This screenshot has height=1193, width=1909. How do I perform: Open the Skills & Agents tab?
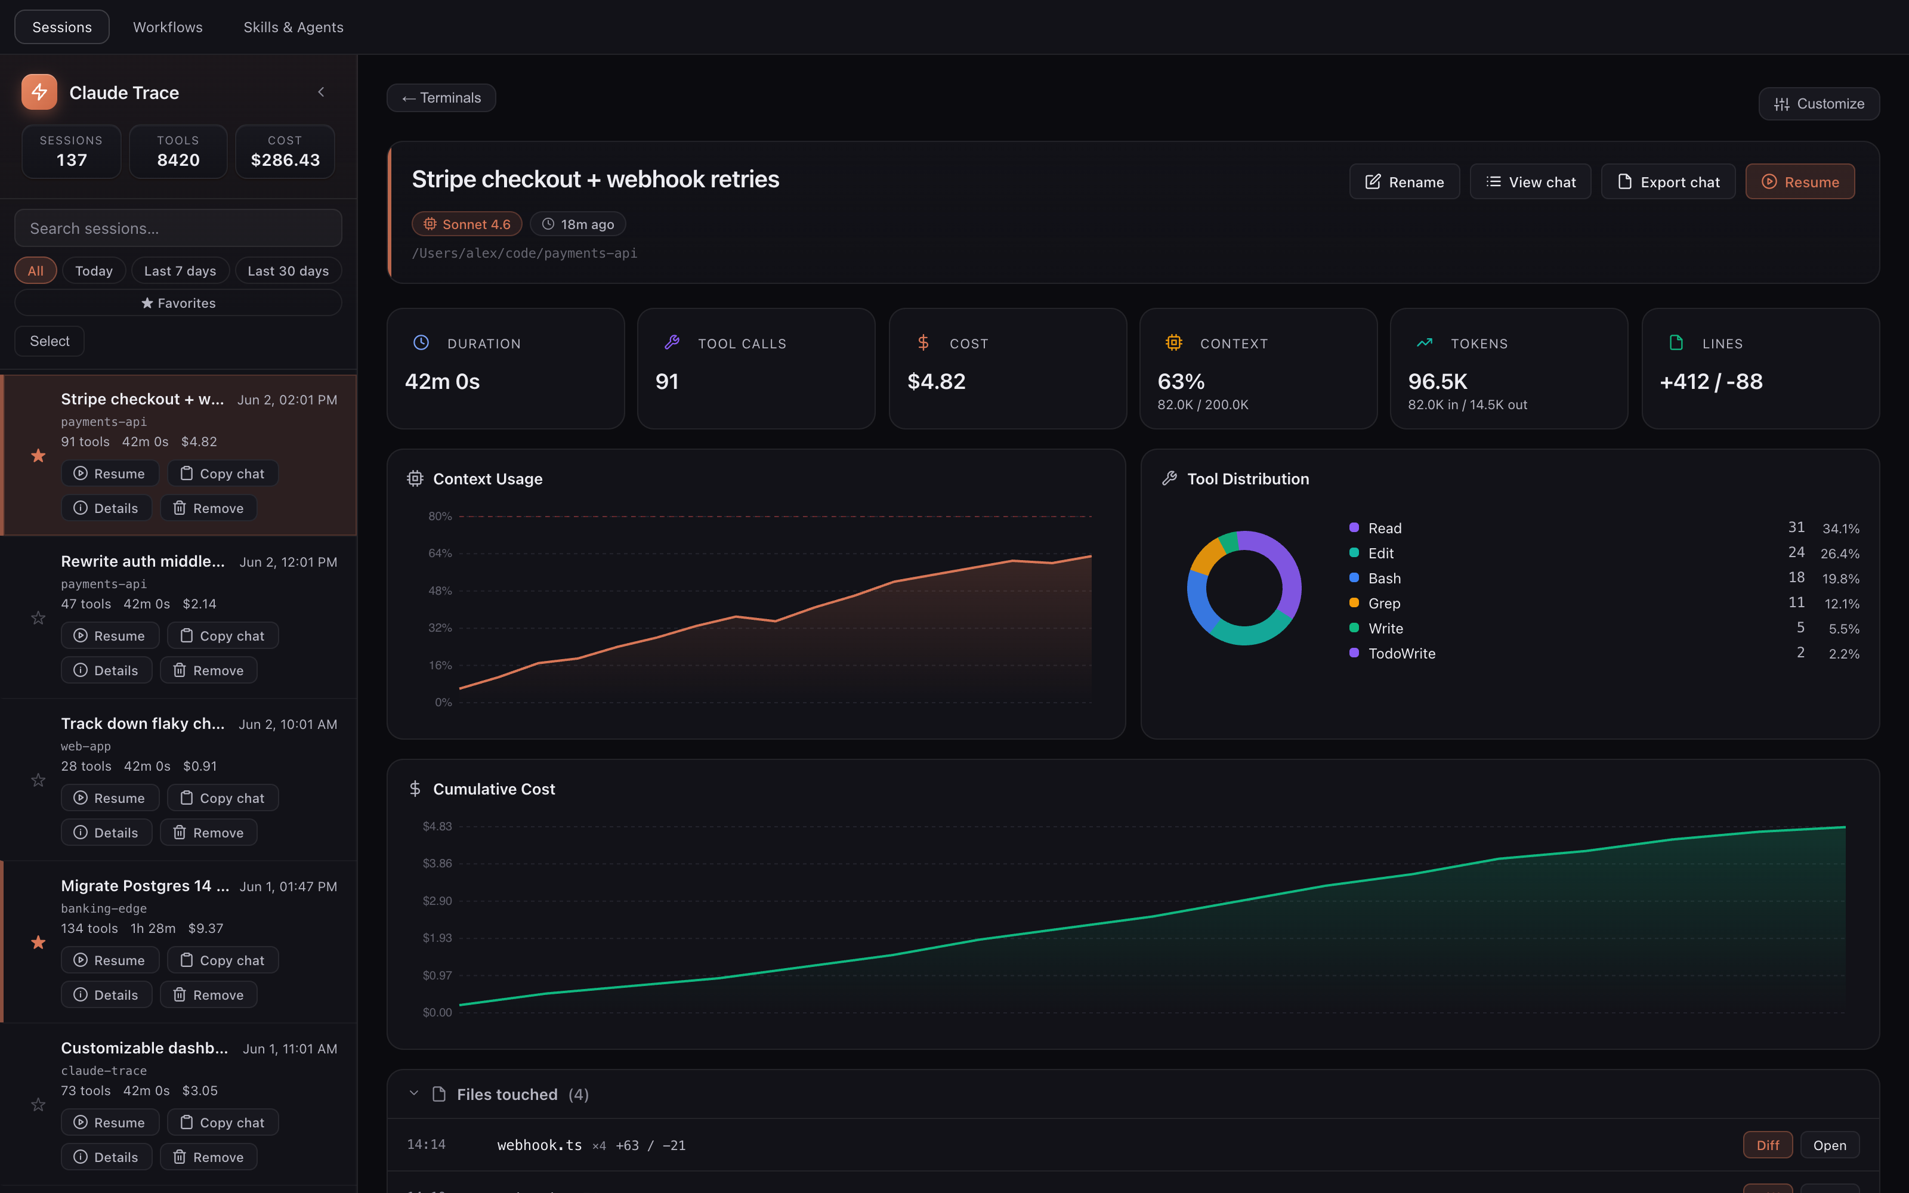pos(294,27)
